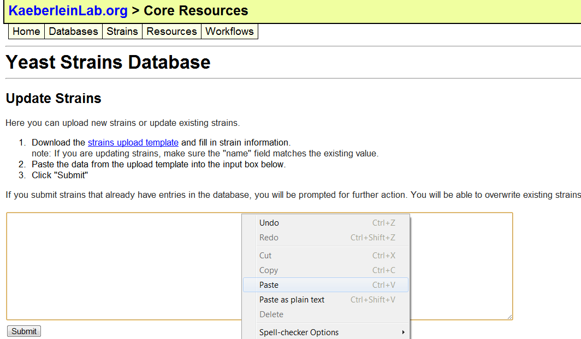Click Delete in the context menu
The image size is (581, 339).
(x=271, y=314)
